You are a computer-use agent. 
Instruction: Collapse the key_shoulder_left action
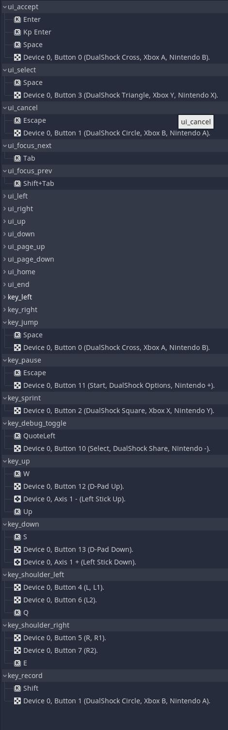tap(5, 575)
